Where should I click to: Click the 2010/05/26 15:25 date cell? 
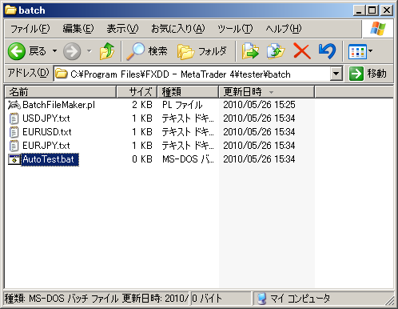click(259, 105)
